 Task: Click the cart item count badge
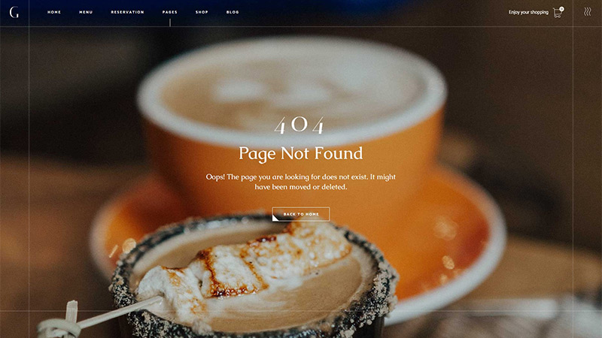coord(561,9)
